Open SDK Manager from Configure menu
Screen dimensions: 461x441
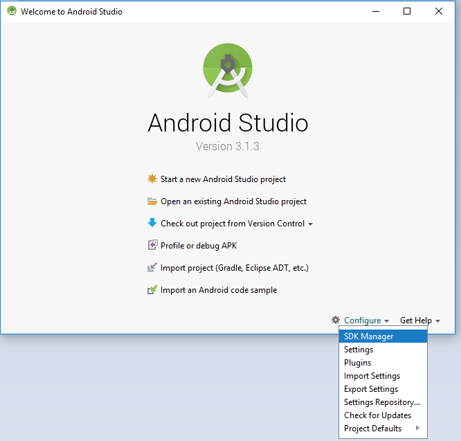click(x=383, y=336)
